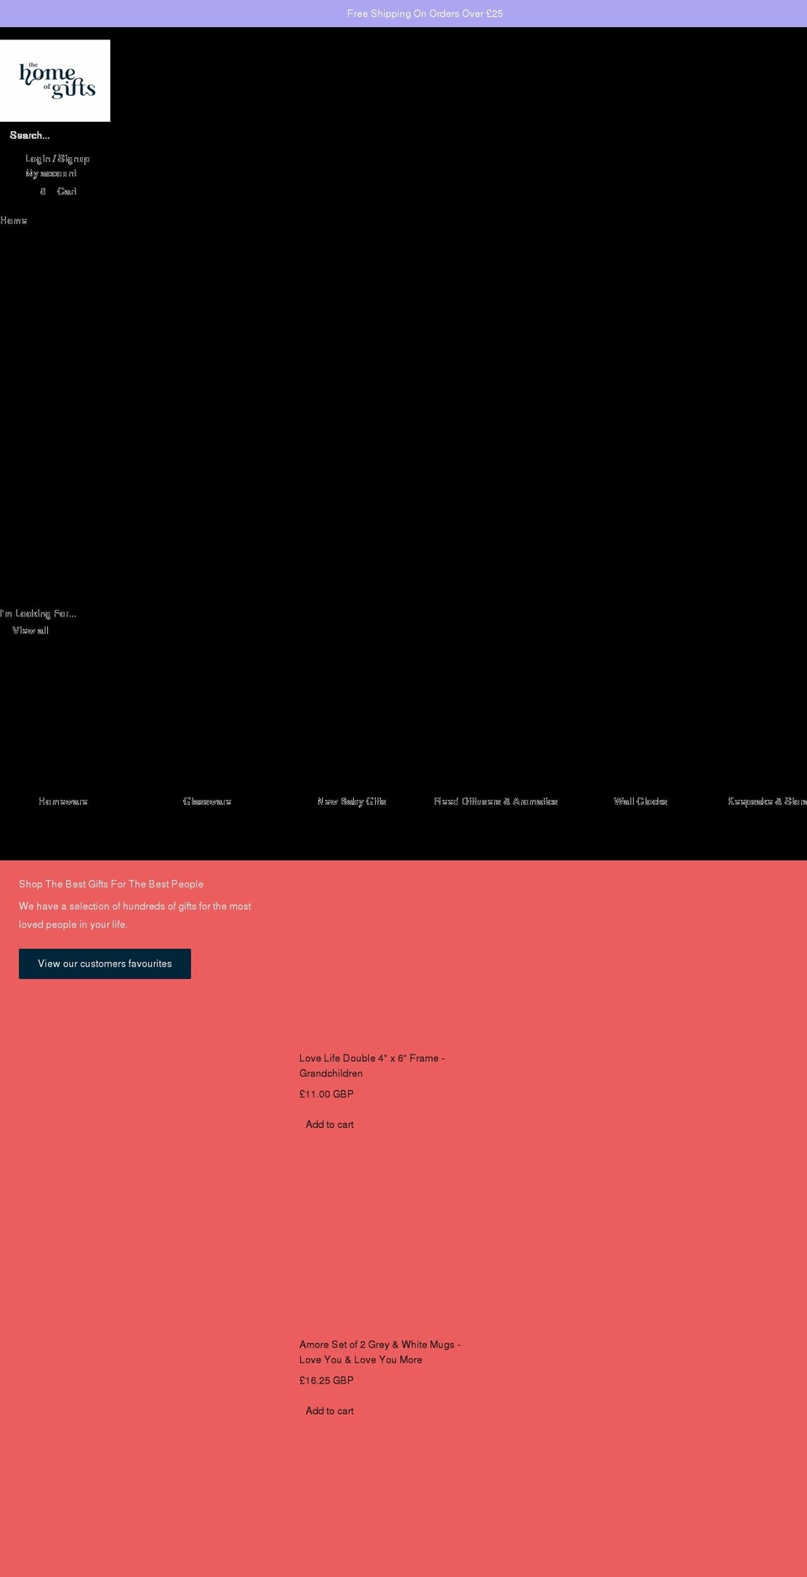Open the Glassware category
807x1577 pixels.
pyautogui.click(x=207, y=802)
